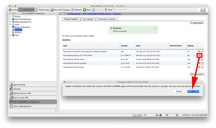Click the Go search button
The height and width of the screenshot is (128, 216).
(126, 10)
